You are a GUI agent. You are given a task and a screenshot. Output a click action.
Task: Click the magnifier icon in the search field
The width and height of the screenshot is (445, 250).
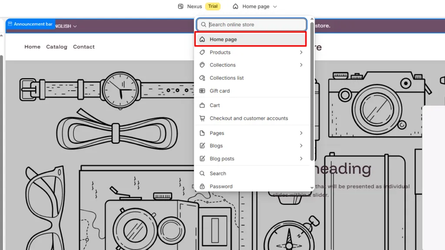[203, 25]
